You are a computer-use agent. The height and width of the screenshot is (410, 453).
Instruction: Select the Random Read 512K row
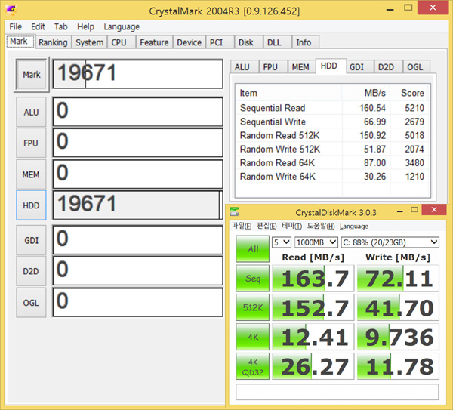[x=332, y=135]
